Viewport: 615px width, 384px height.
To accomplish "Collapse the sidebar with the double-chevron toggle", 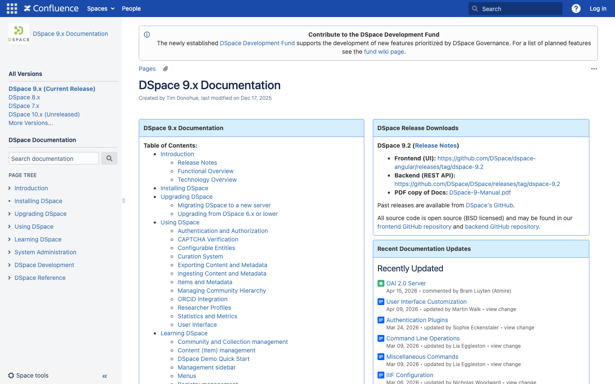I will pyautogui.click(x=104, y=376).
